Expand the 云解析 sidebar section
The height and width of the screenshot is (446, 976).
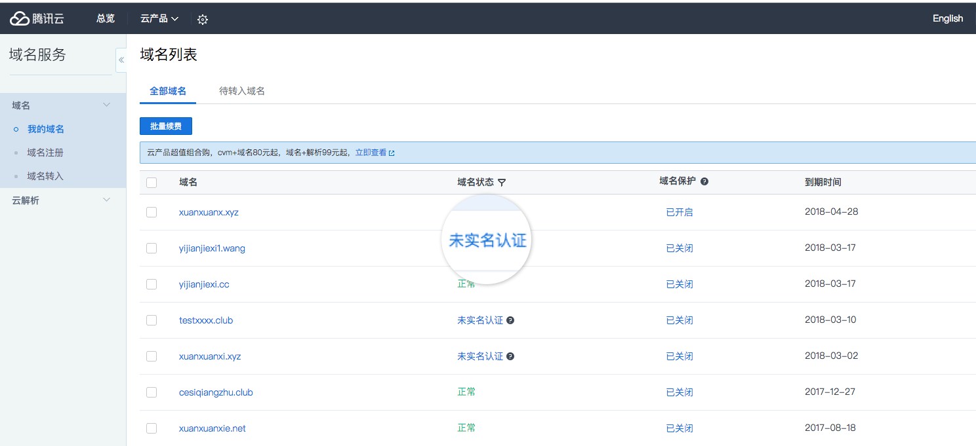107,200
